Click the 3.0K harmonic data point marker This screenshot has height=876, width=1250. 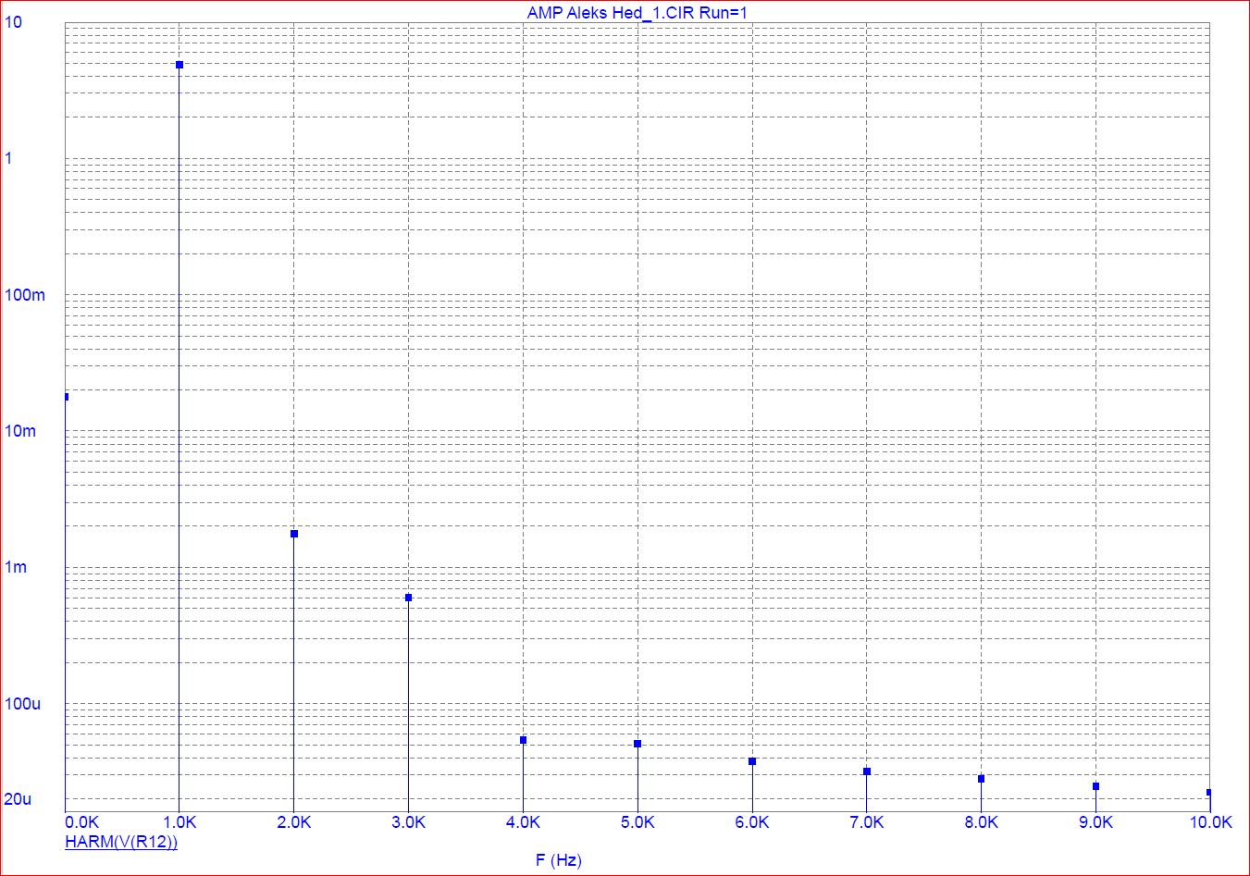409,598
